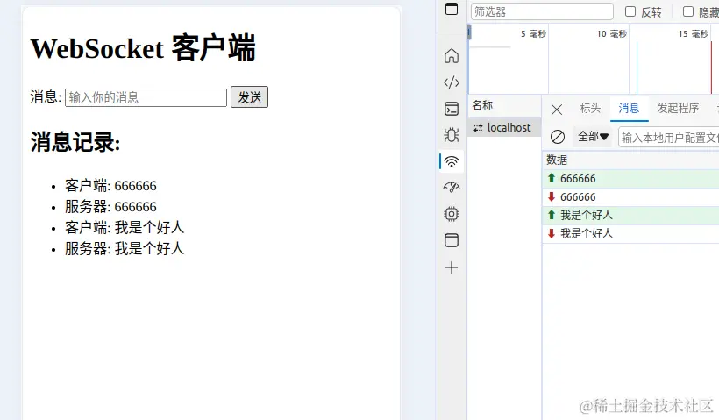Focus the message regex filter input
This screenshot has height=420, width=719.
668,137
